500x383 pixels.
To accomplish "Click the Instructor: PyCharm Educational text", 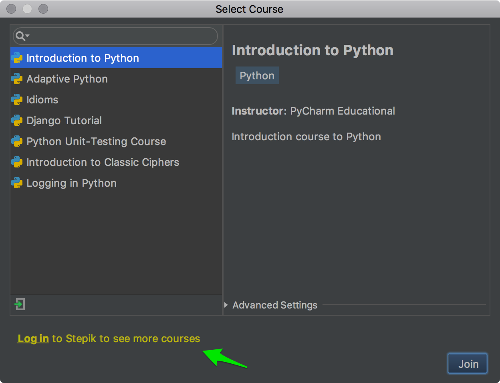I will click(313, 111).
